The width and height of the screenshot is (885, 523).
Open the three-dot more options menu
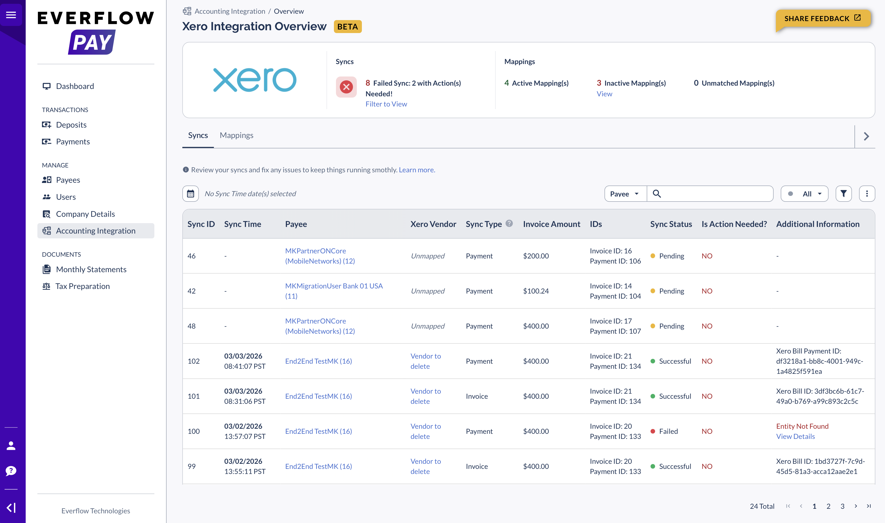tap(867, 193)
